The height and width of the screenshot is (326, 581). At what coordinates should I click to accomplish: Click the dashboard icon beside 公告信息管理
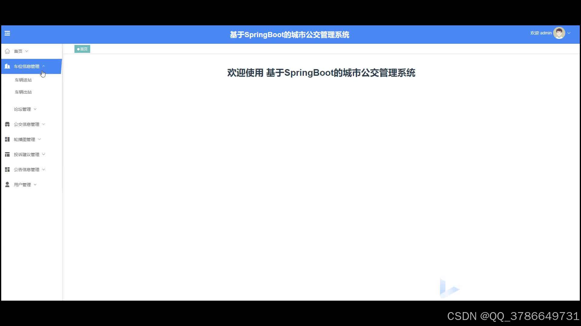coord(7,170)
